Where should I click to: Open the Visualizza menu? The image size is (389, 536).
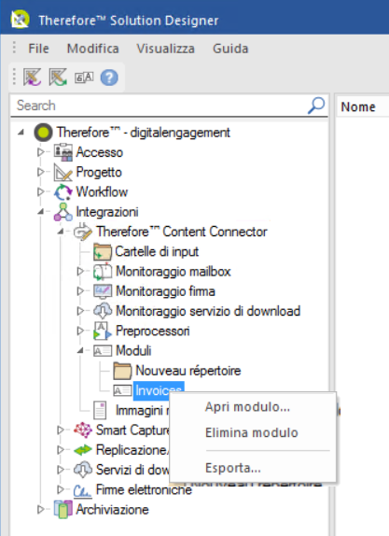pyautogui.click(x=166, y=49)
